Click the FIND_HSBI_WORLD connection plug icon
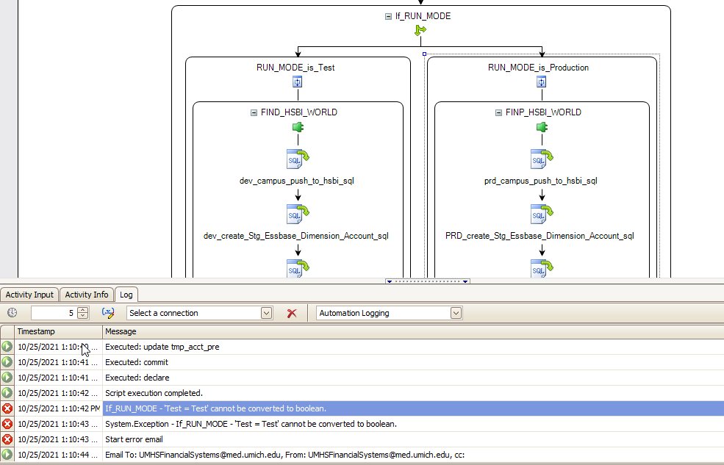Viewport: 724px width, 465px height. point(298,127)
